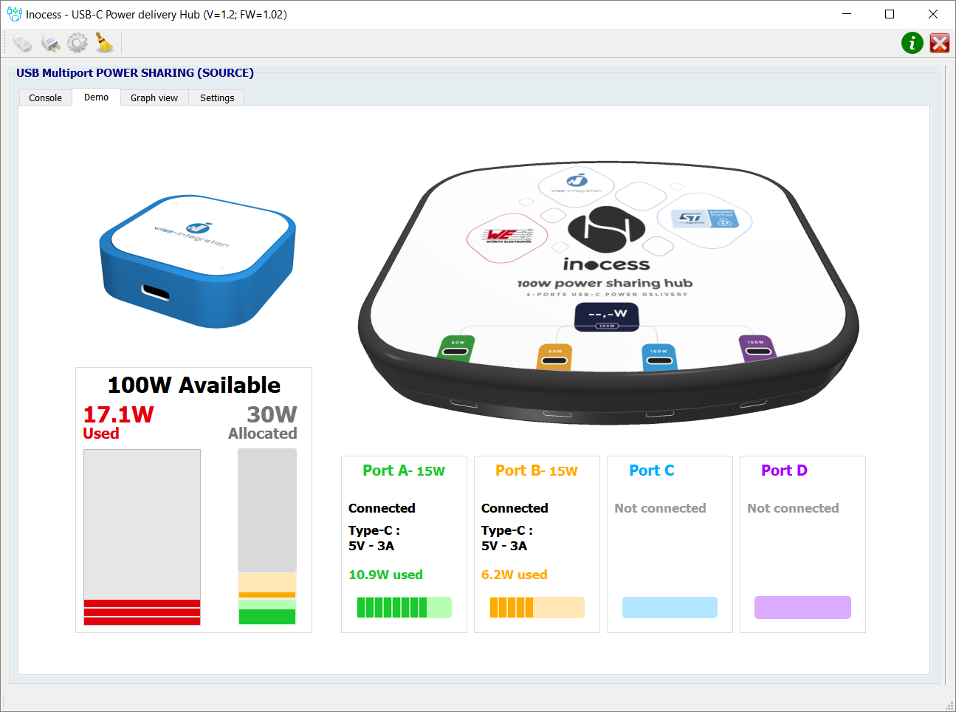The image size is (956, 712).
Task: Click the green Port A connector on hub
Action: point(455,348)
